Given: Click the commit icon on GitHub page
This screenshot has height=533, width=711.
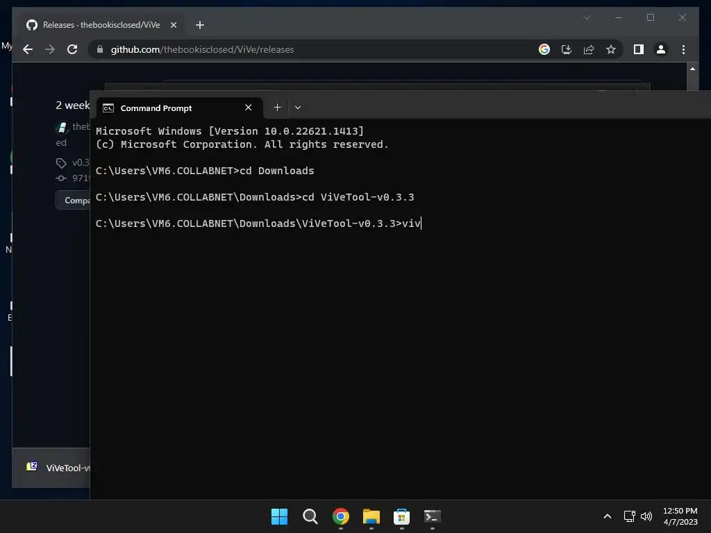Looking at the screenshot, I should [61, 178].
